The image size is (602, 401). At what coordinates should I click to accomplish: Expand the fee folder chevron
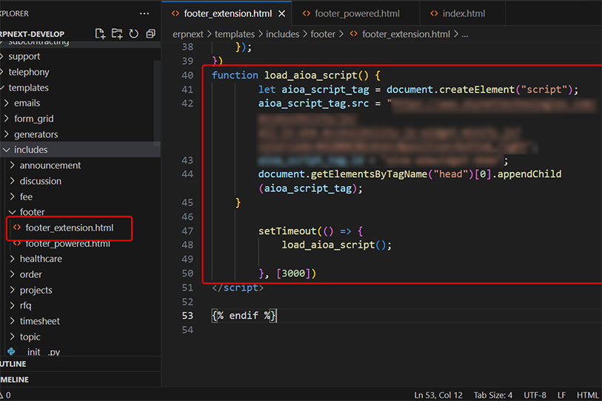[13, 196]
